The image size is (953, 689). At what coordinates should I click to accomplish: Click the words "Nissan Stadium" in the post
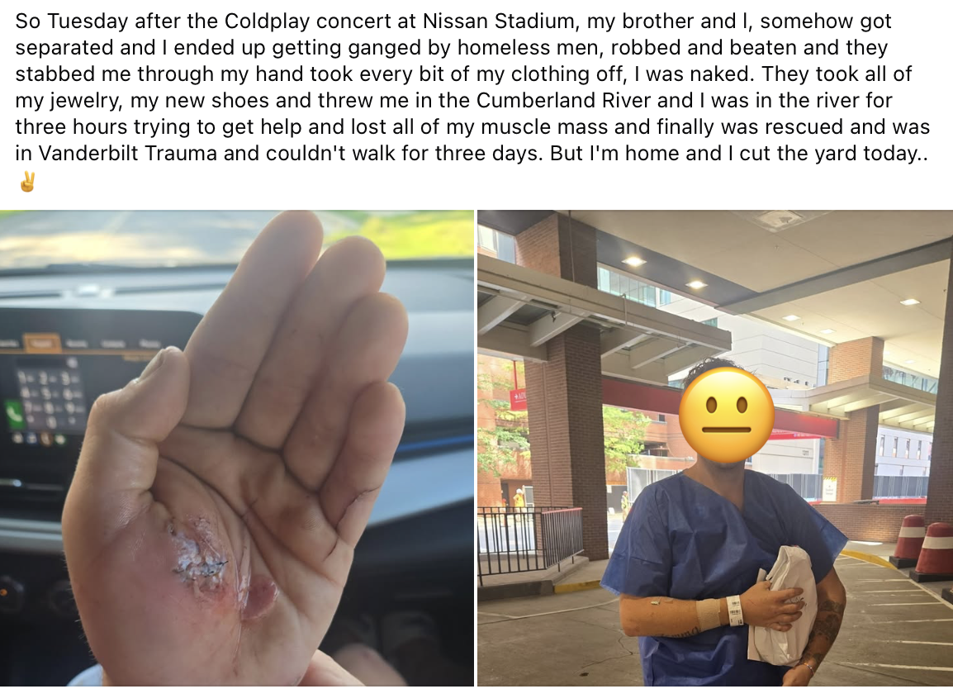pyautogui.click(x=498, y=21)
